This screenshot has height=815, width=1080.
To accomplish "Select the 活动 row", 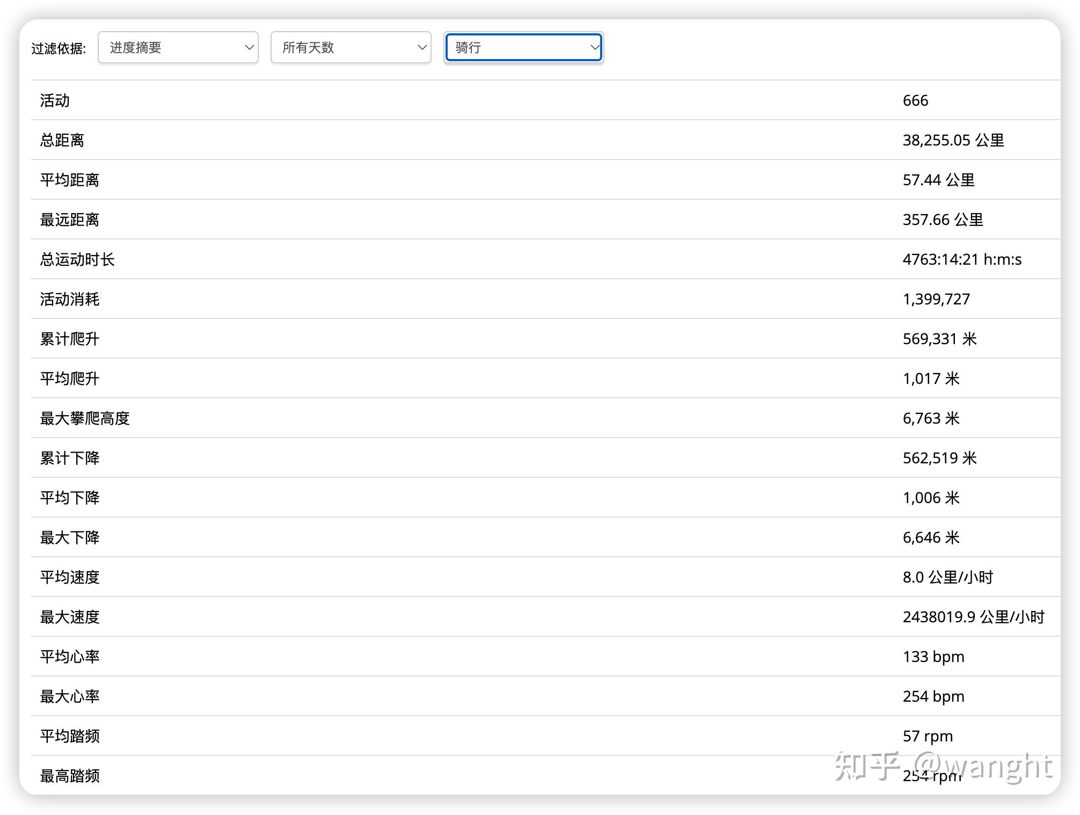I will [x=55, y=100].
